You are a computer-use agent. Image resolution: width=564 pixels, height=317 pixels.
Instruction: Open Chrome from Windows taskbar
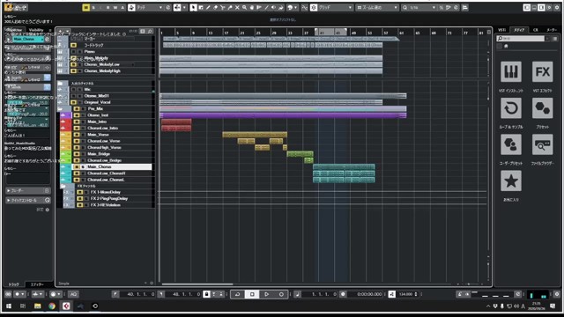[52, 306]
